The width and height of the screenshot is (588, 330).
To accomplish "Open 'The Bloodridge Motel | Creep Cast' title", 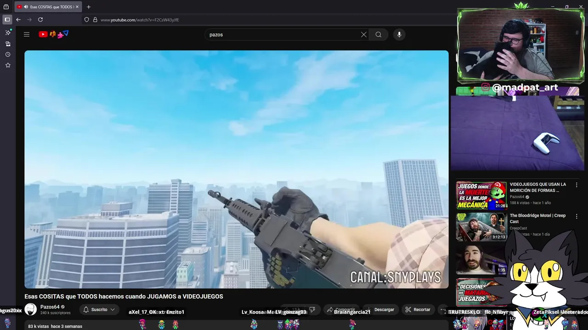I will (x=537, y=219).
